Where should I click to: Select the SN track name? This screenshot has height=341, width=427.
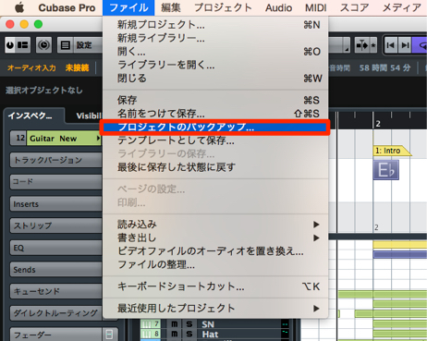coord(208,324)
